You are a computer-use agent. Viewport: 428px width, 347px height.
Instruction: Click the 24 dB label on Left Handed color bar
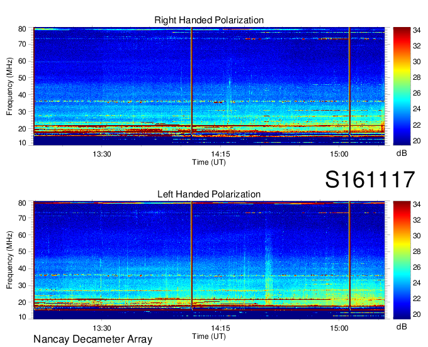click(417, 283)
